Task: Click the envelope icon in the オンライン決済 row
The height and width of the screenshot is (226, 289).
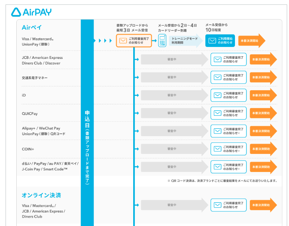Action: (217, 205)
